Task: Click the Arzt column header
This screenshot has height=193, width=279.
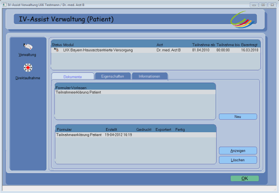Action: click(x=159, y=45)
